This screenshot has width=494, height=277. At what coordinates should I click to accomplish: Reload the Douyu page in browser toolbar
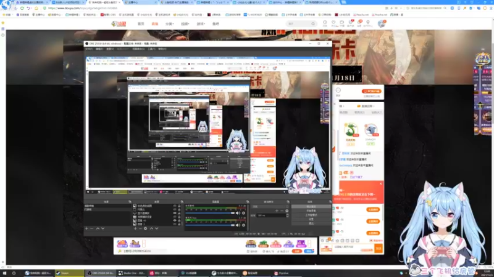(22, 8)
